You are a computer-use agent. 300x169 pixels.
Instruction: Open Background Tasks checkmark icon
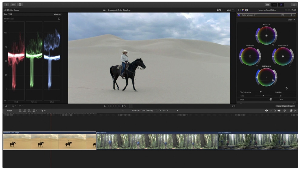[20, 5]
